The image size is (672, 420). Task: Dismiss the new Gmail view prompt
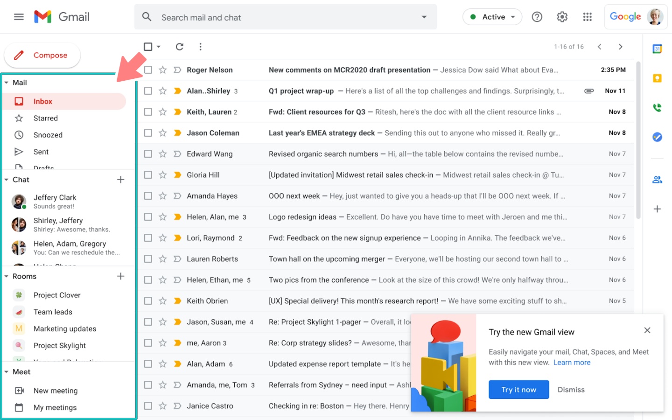(571, 390)
